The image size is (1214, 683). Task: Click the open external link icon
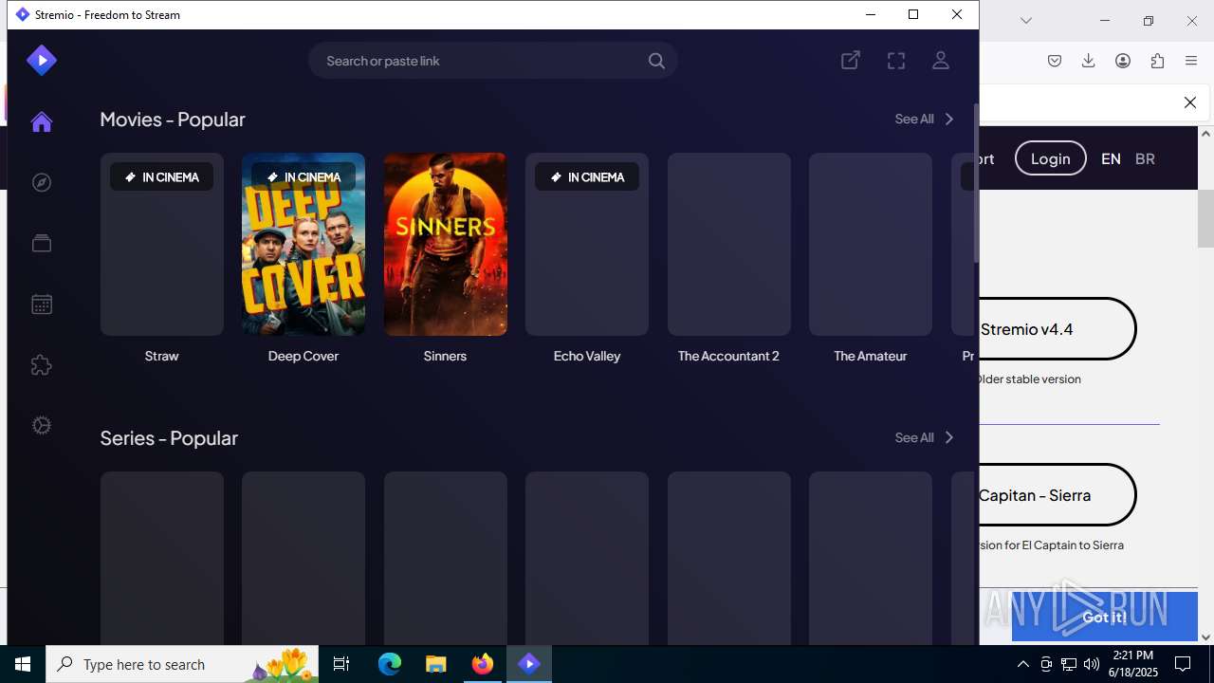coord(851,61)
